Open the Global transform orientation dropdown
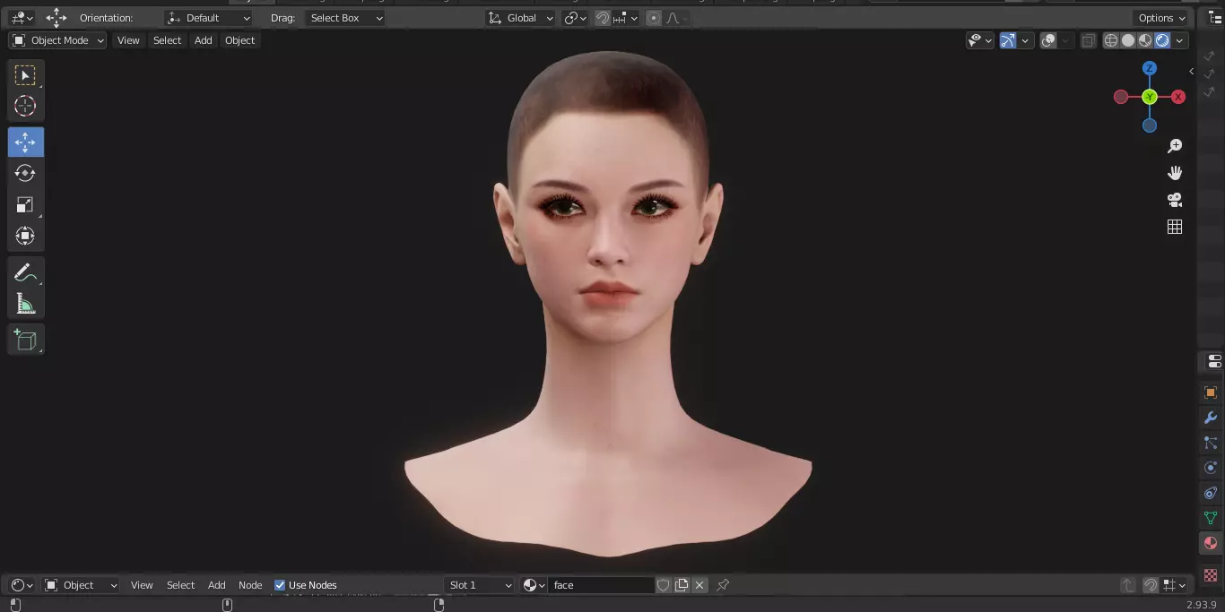Image resolution: width=1225 pixels, height=612 pixels. coord(521,18)
